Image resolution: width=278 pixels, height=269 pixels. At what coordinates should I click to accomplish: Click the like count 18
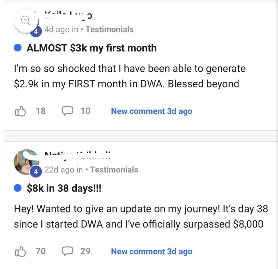(41, 111)
